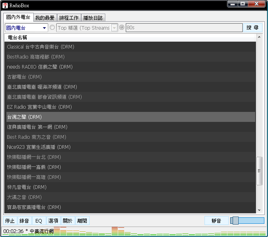Click the station list scrollbar thumb

tap(259, 171)
